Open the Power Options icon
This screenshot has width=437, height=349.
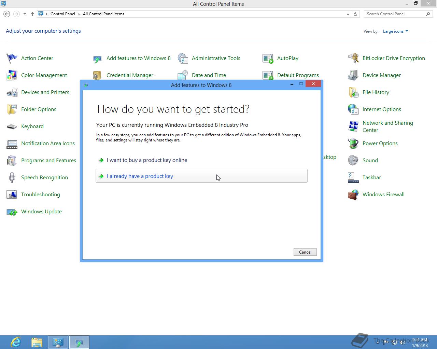pyautogui.click(x=353, y=143)
